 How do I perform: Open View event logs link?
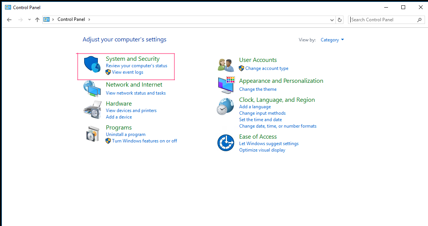tap(128, 72)
